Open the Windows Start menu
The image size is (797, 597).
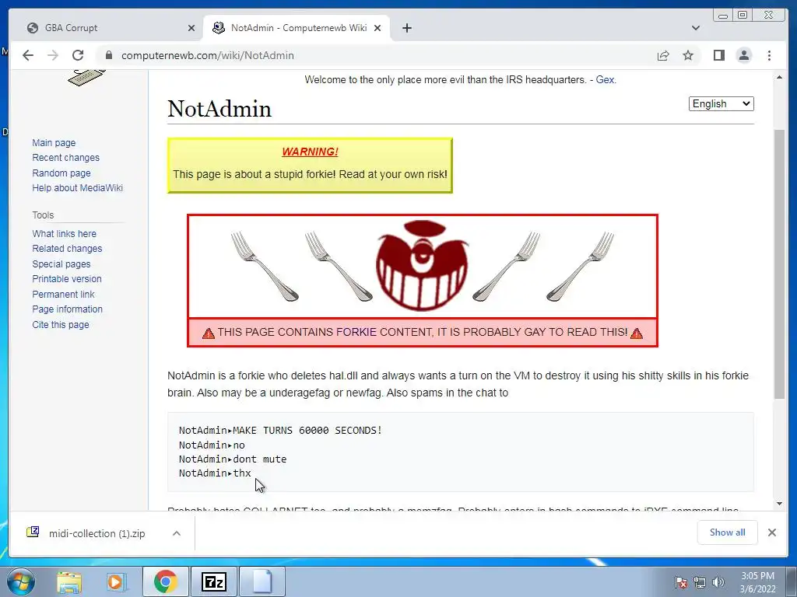(20, 582)
